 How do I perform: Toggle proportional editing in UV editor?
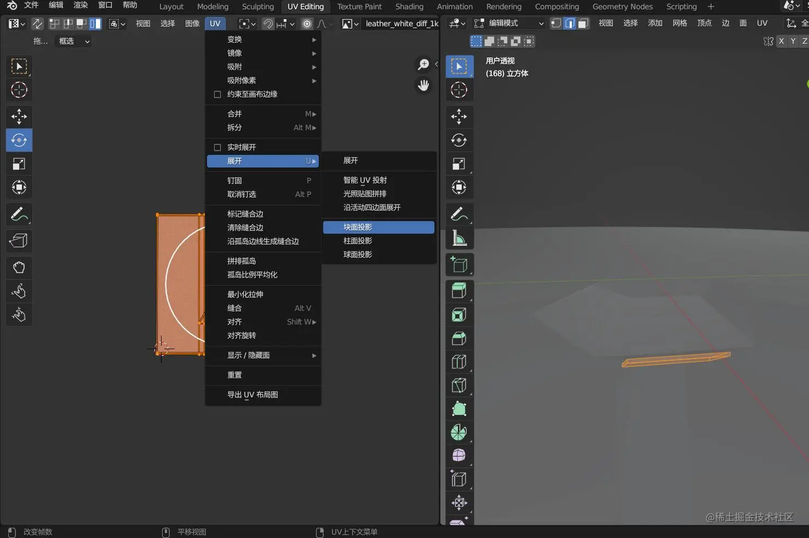[x=307, y=24]
